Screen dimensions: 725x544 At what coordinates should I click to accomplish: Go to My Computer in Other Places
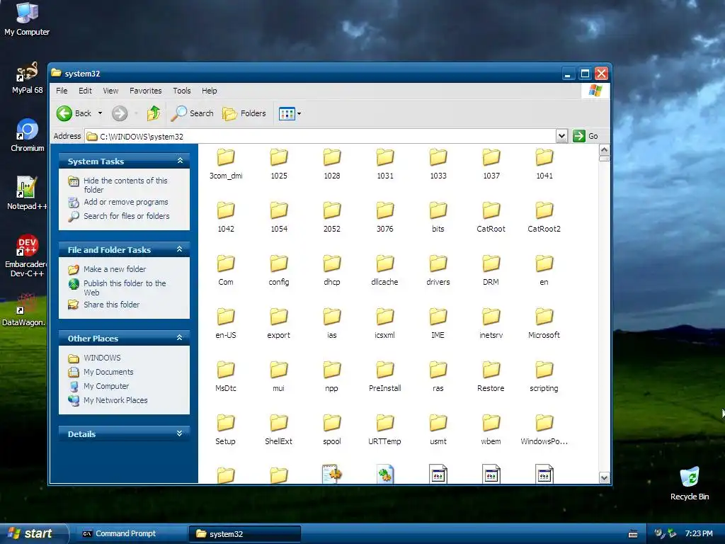point(106,386)
